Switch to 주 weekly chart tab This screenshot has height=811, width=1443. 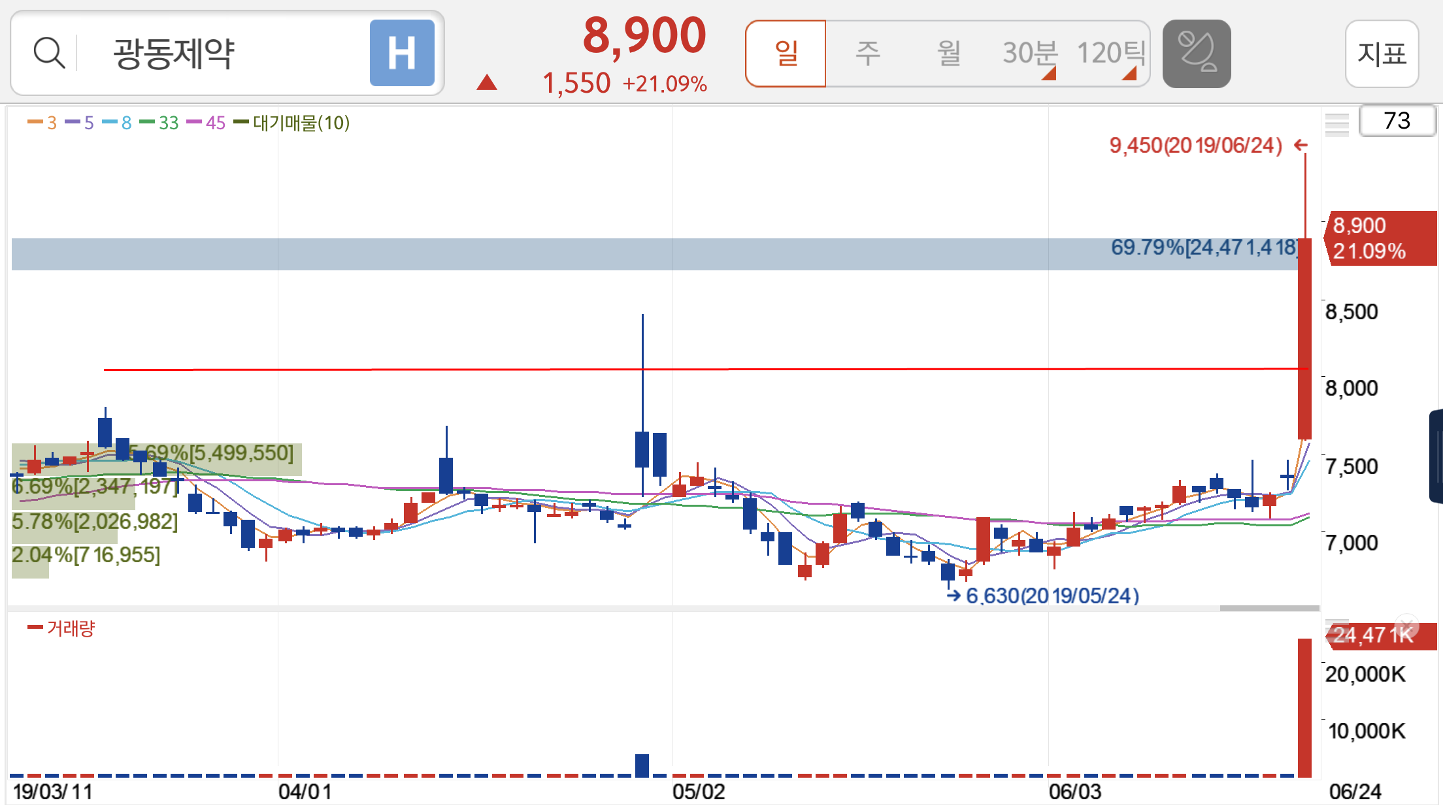click(x=868, y=54)
